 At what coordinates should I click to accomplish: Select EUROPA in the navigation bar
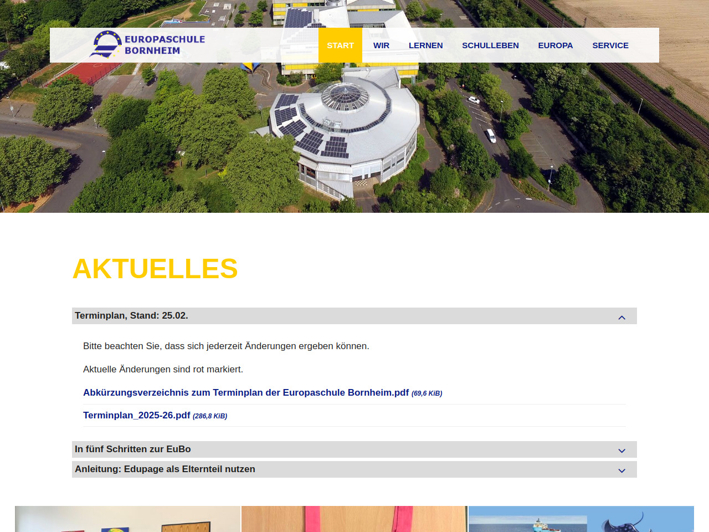pos(555,45)
